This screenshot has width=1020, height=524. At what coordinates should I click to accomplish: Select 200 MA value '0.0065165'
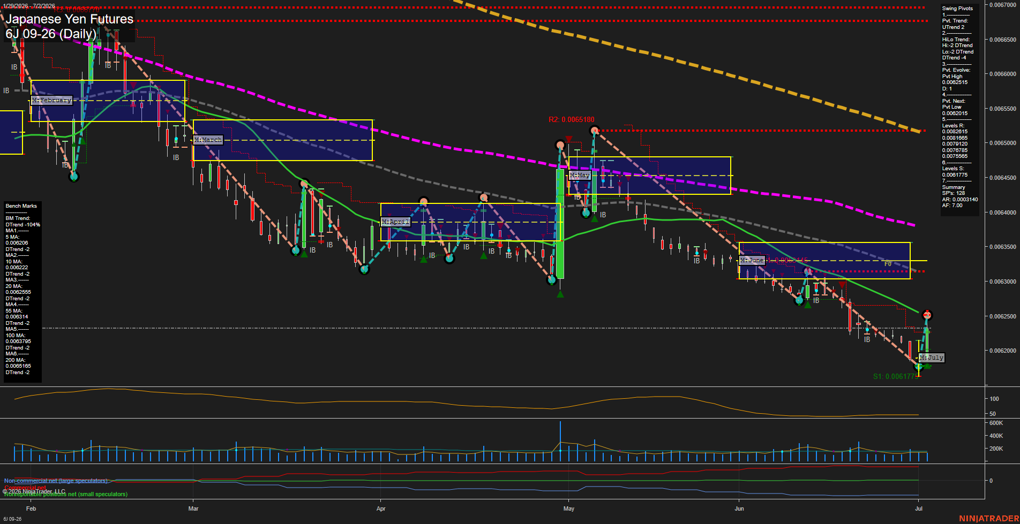click(18, 366)
